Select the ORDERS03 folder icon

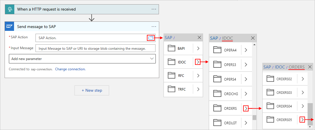click(270, 92)
